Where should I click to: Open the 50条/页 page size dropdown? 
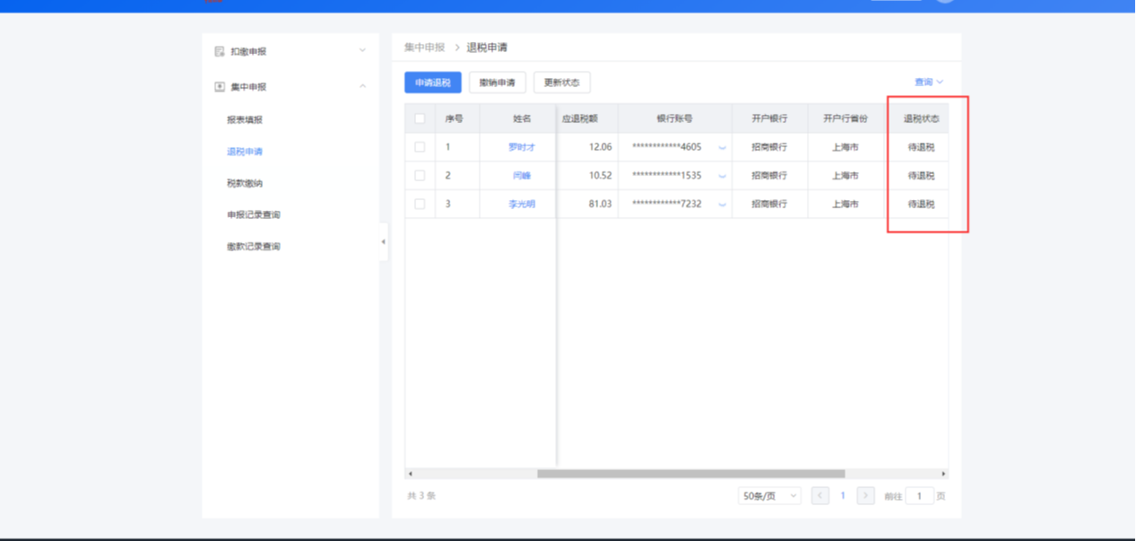(x=769, y=496)
